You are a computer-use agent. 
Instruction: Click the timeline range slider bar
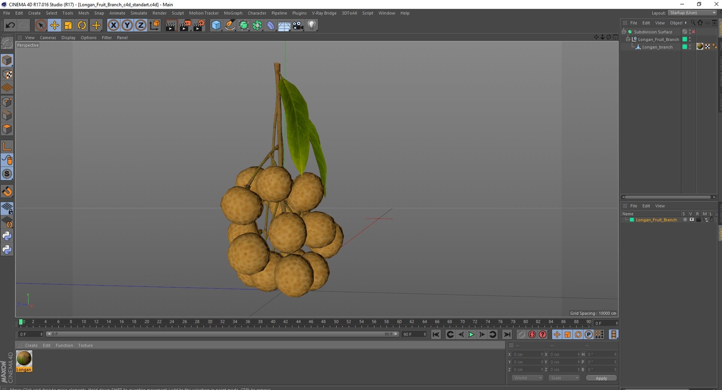coord(223,334)
